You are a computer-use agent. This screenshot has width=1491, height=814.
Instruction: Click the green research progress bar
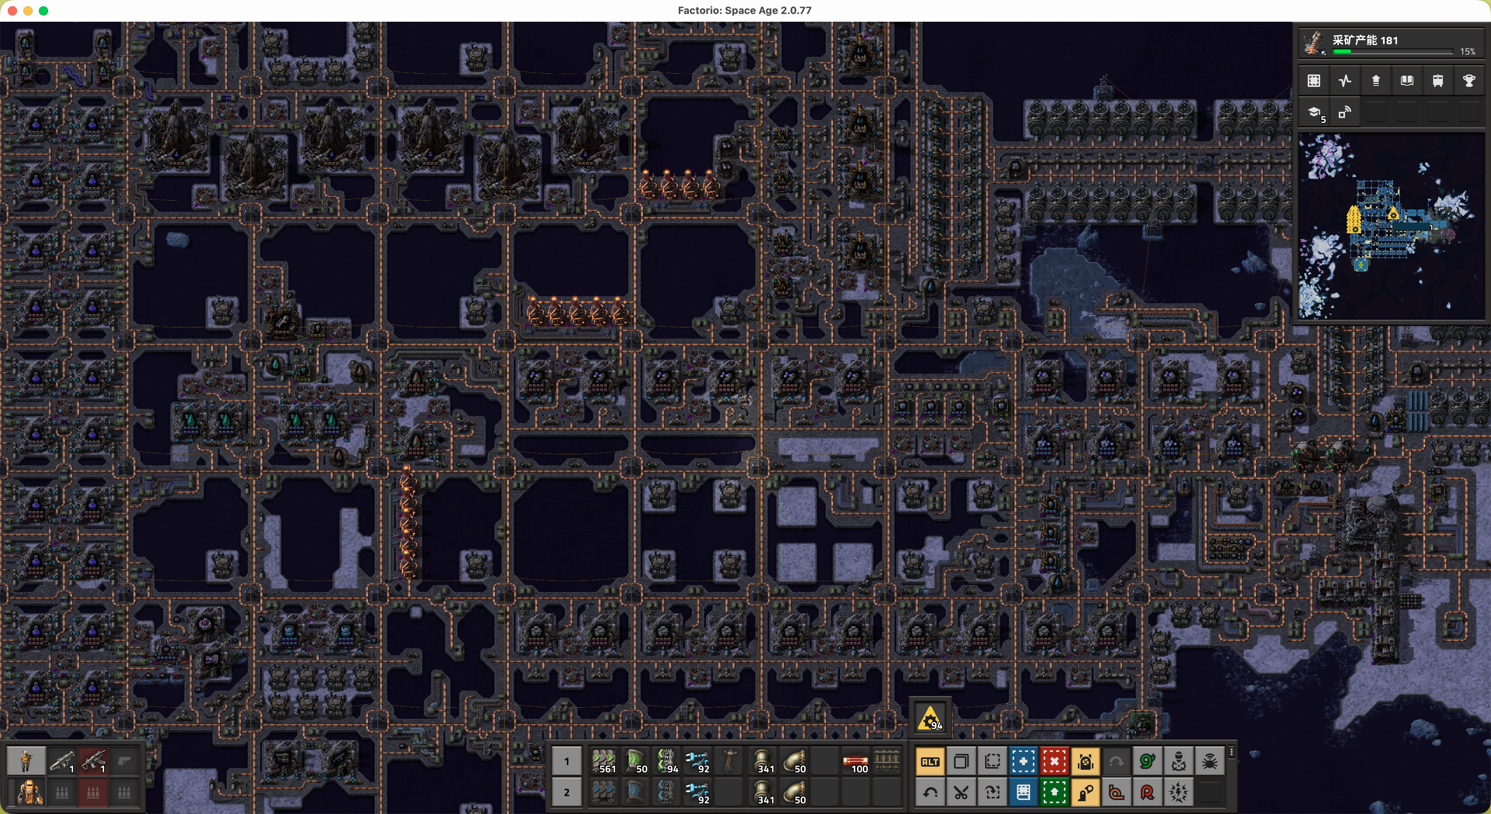[x=1393, y=52]
